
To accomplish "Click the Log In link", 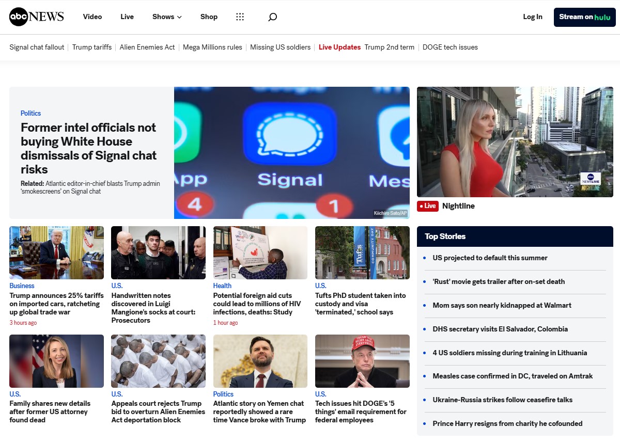I will click(x=533, y=17).
